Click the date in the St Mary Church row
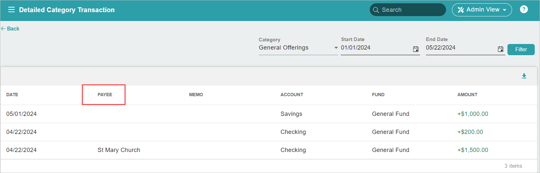 click(x=21, y=150)
